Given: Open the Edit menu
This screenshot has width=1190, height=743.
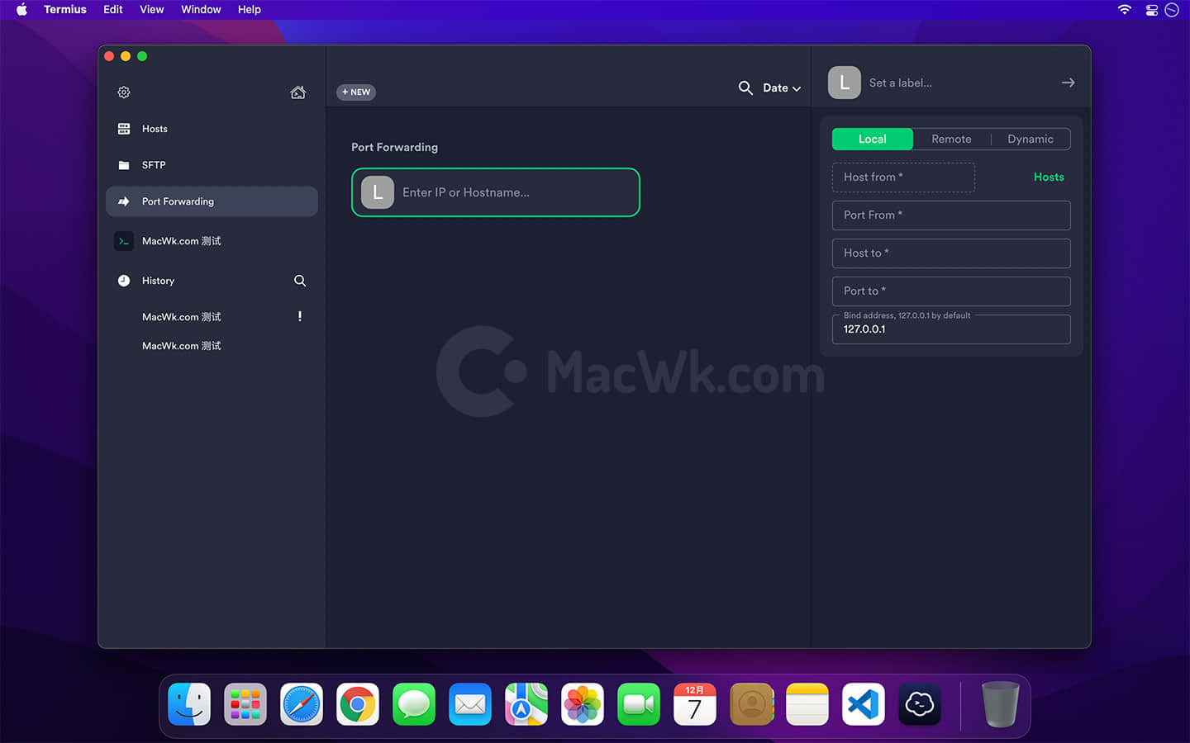Looking at the screenshot, I should tap(113, 10).
